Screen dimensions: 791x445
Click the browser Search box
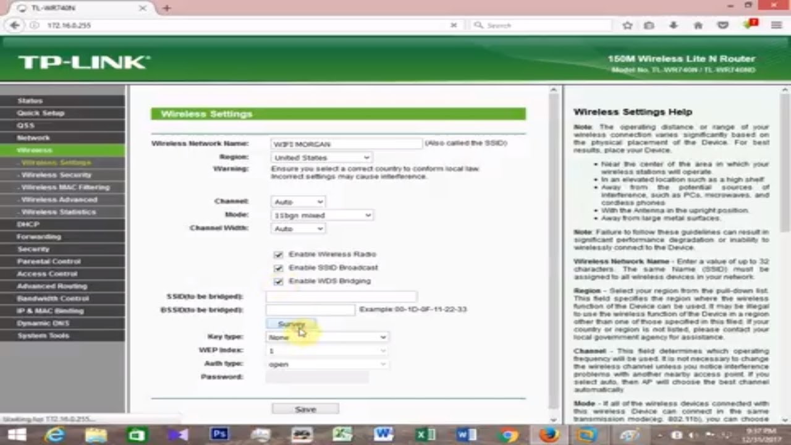tap(541, 25)
